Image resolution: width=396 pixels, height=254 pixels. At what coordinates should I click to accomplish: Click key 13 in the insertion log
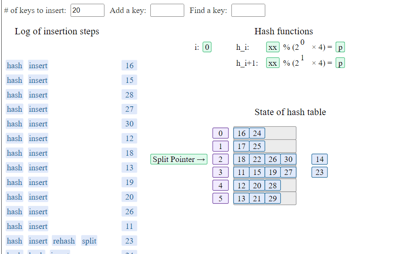[129, 168]
